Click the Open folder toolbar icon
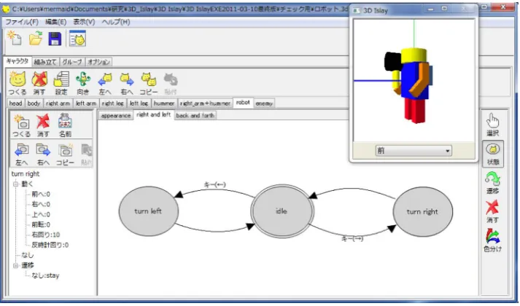Viewport: 520px width, 306px height. pos(36,39)
